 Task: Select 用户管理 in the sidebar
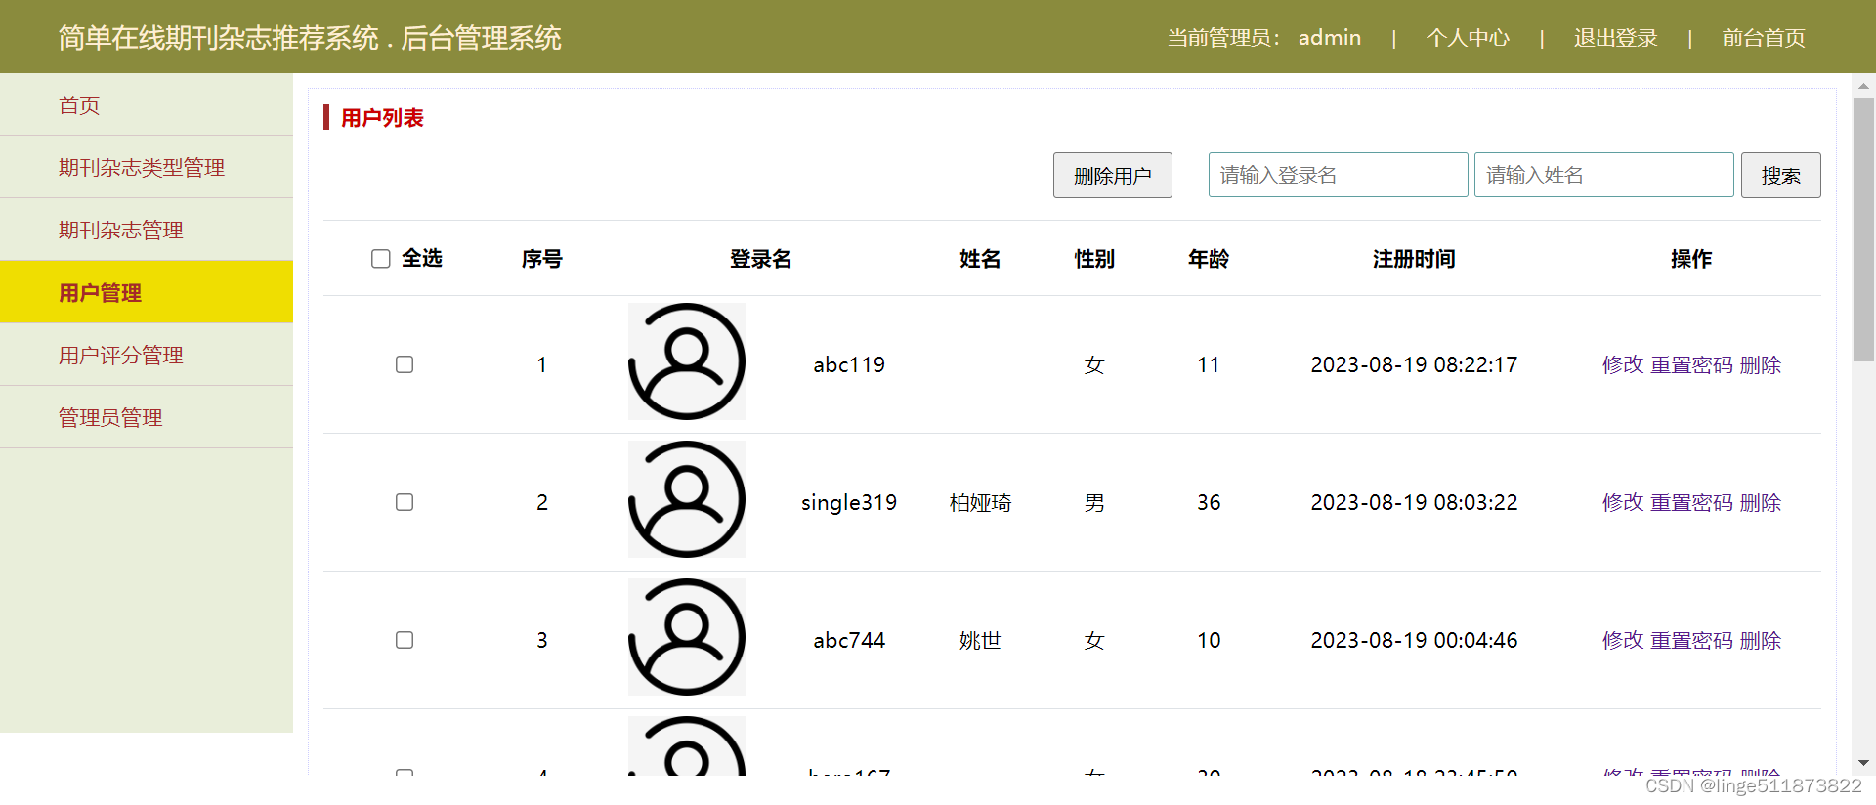click(147, 292)
